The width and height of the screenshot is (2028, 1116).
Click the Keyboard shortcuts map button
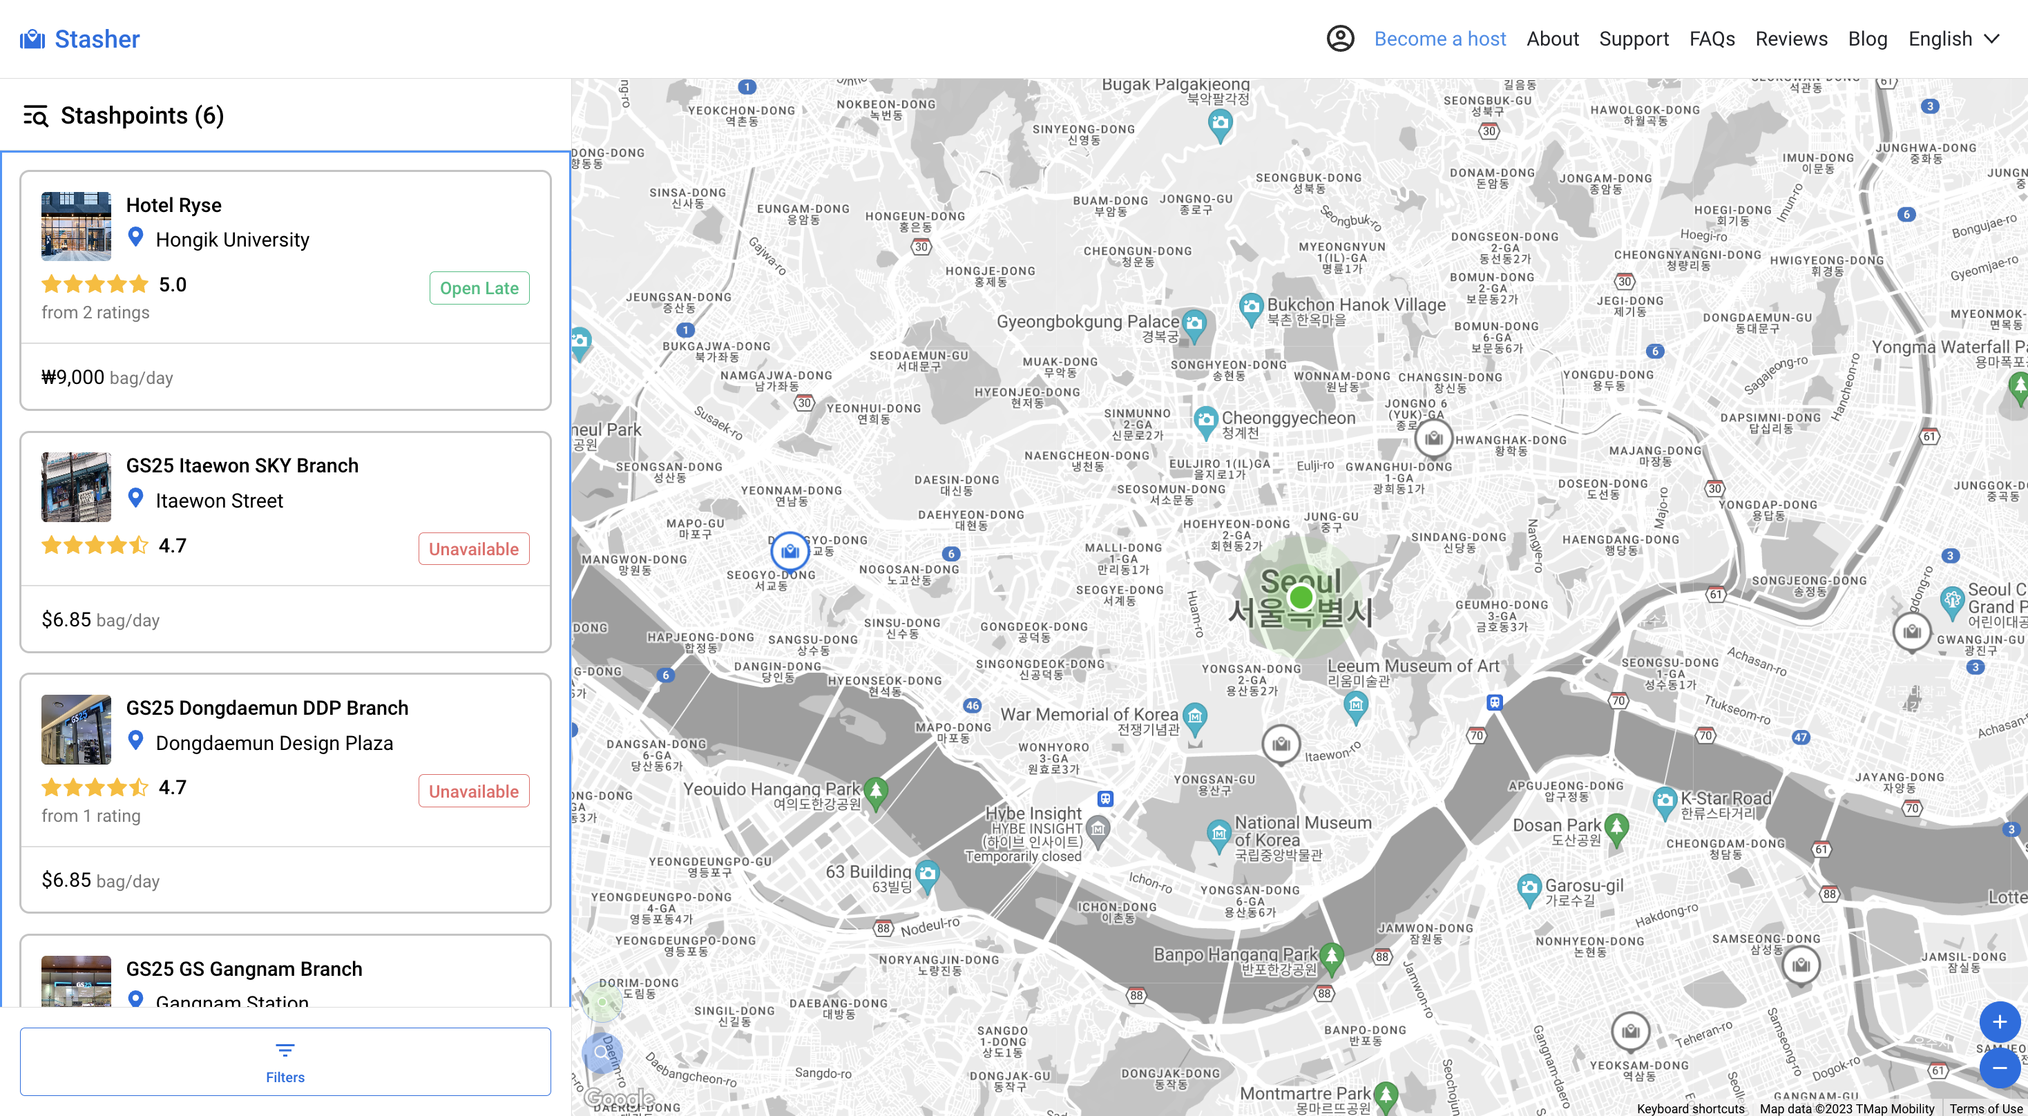(1690, 1108)
